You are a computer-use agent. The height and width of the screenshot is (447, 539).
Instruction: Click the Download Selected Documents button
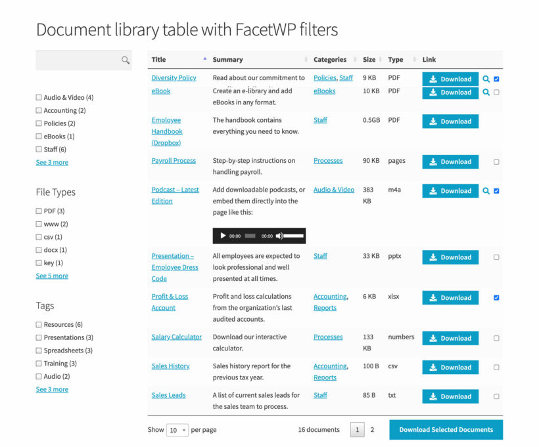click(446, 429)
